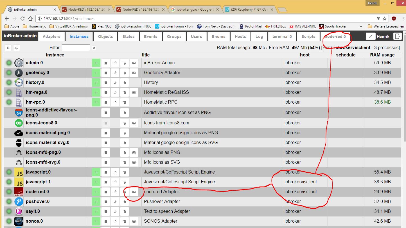Open web link of sonos.0 instance
Image resolution: width=406 pixels, height=228 pixels.
coord(134,221)
